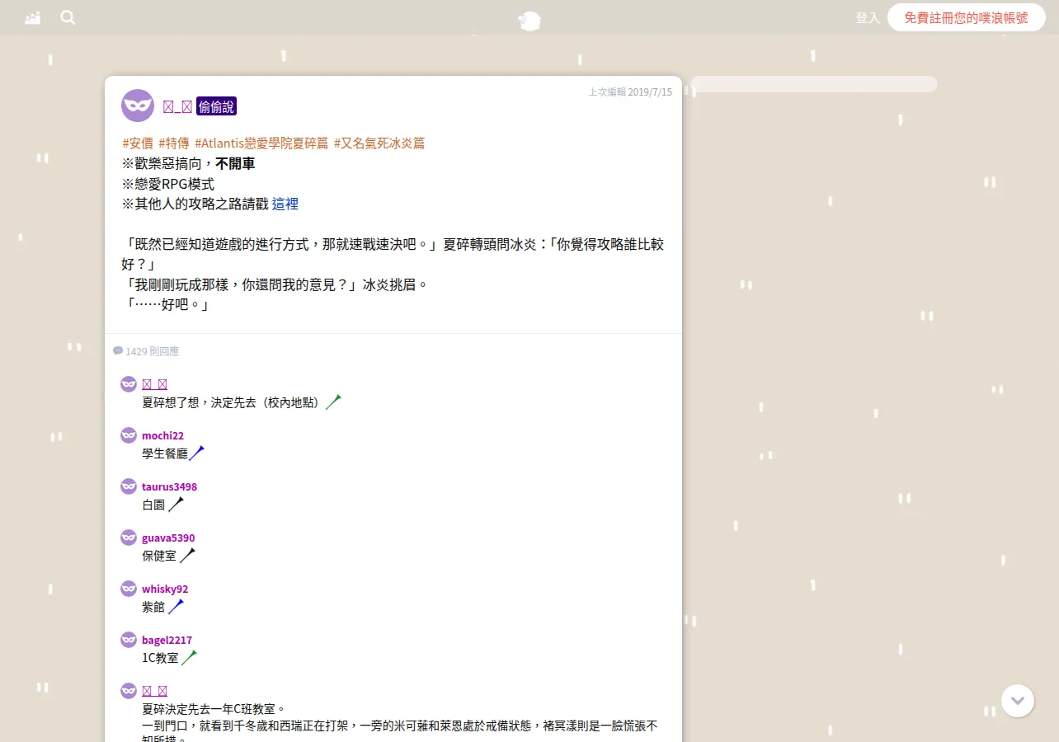Open hashtag #又名氣死冰炎篇

[379, 143]
